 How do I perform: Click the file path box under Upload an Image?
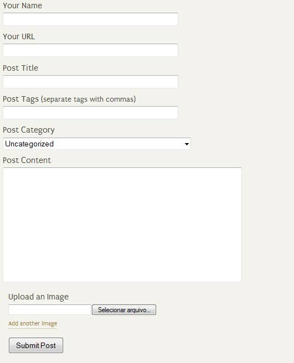(50, 310)
